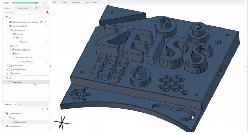
Task: Expand the Actual Elements folder
Action: pyautogui.click(x=7, y=66)
